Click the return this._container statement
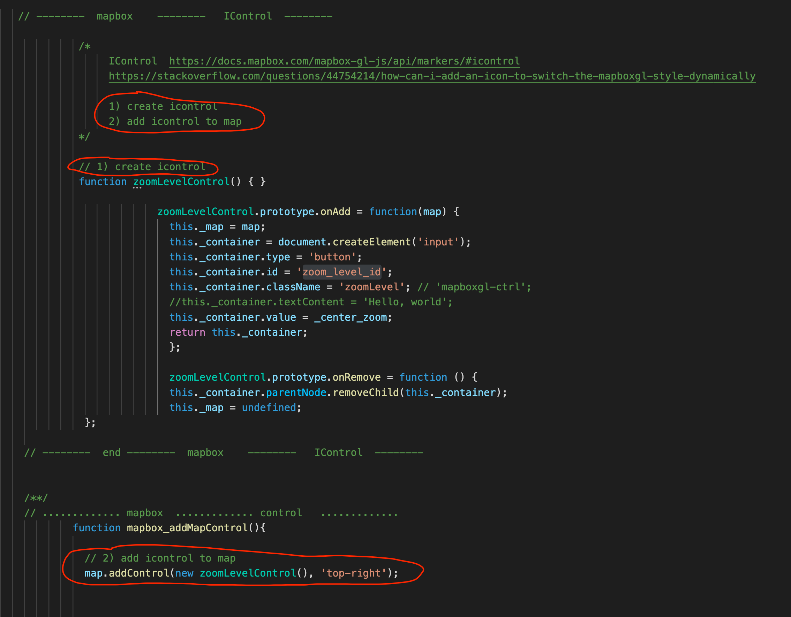Image resolution: width=791 pixels, height=617 pixels. pyautogui.click(x=238, y=333)
